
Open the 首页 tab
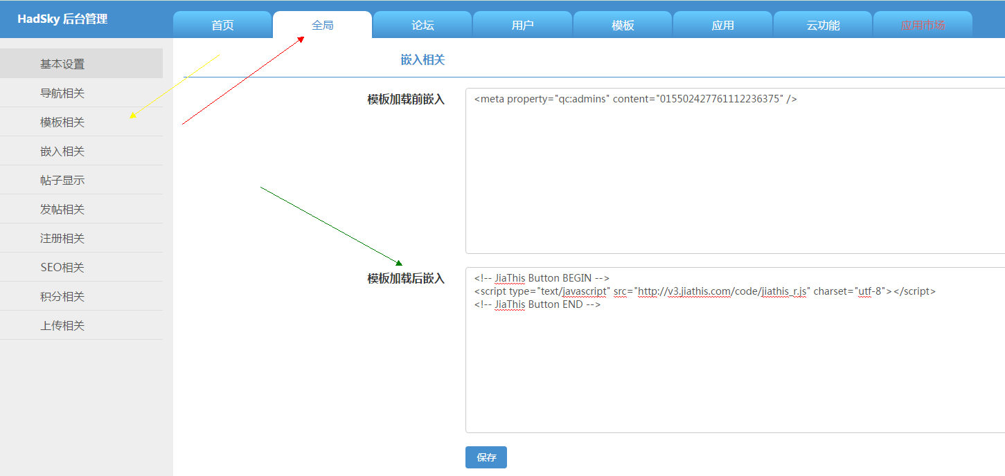pos(222,25)
